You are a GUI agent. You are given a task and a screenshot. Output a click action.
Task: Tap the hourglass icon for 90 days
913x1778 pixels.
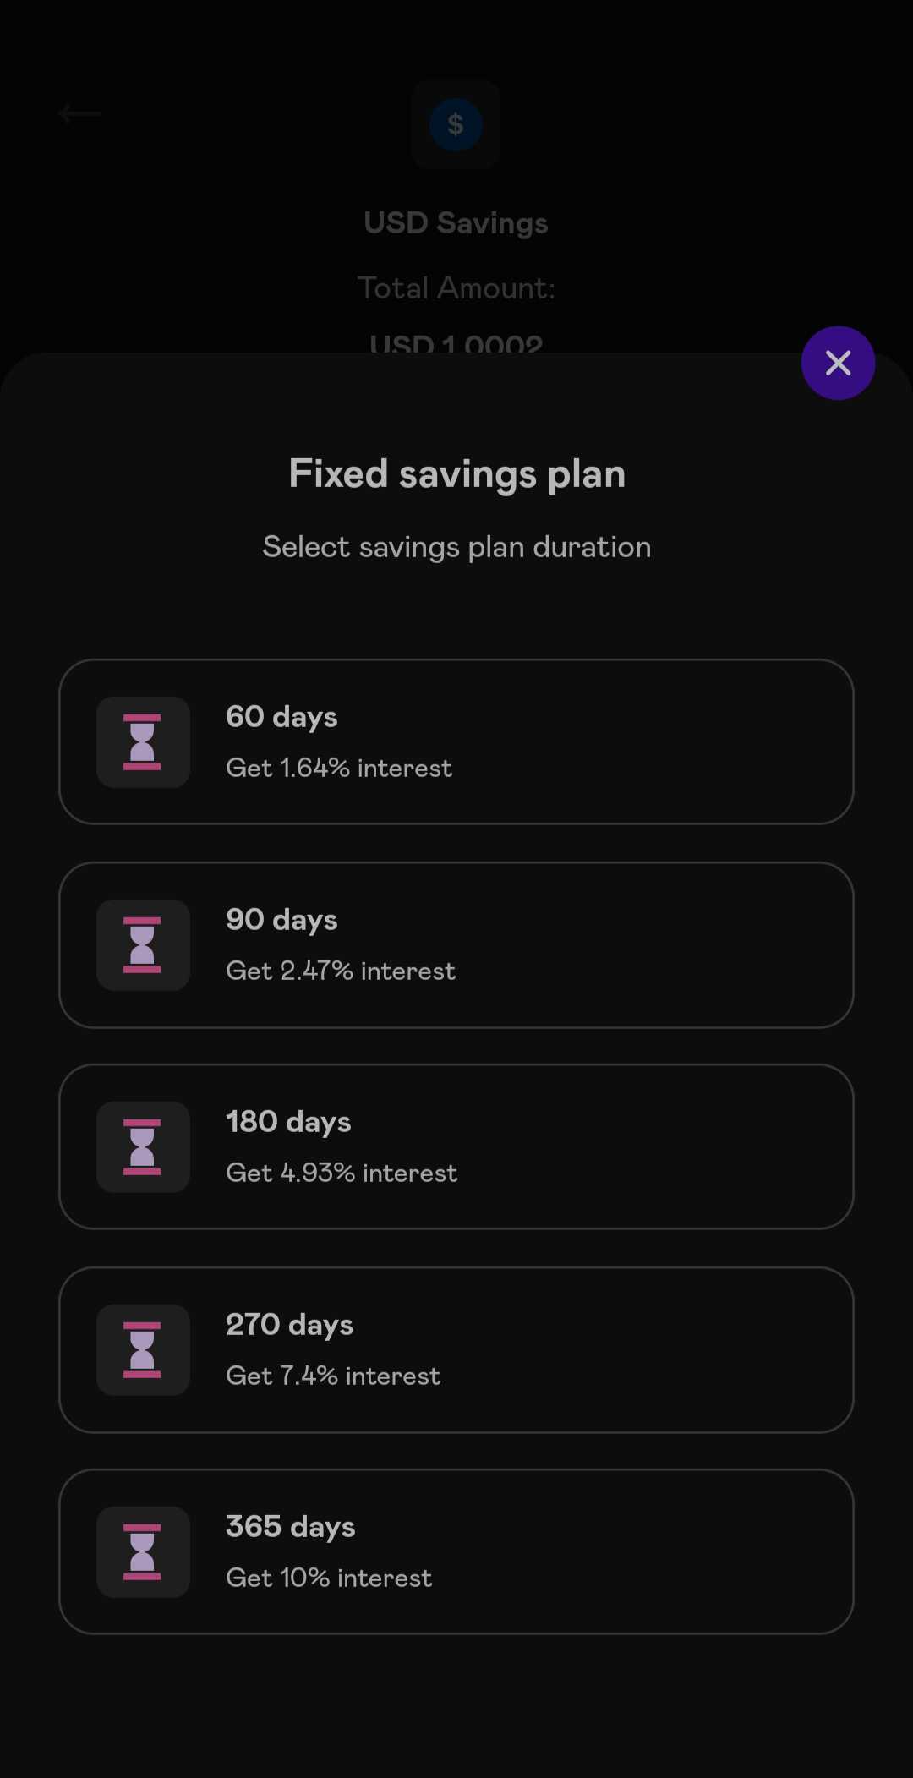[143, 945]
